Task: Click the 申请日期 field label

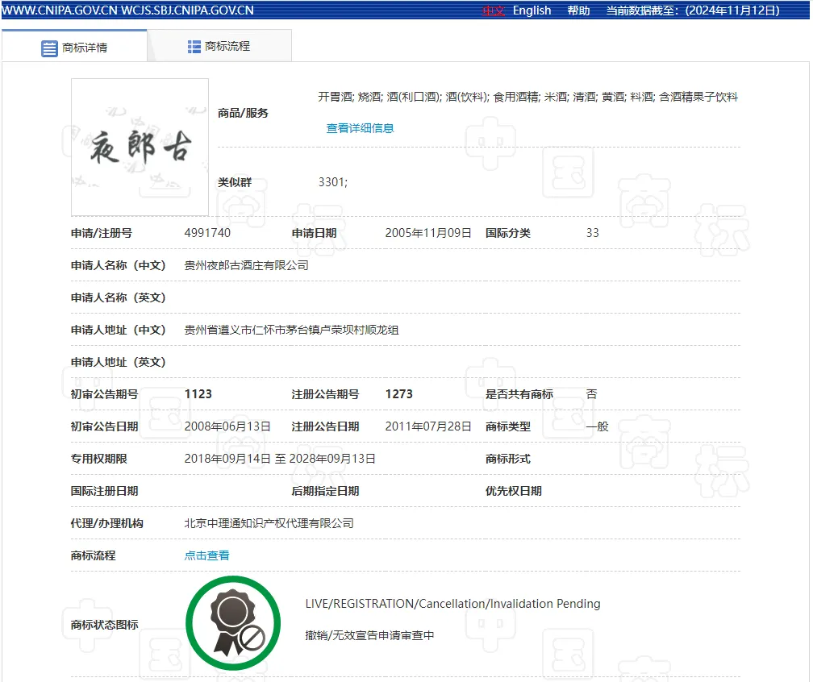Action: tap(315, 233)
